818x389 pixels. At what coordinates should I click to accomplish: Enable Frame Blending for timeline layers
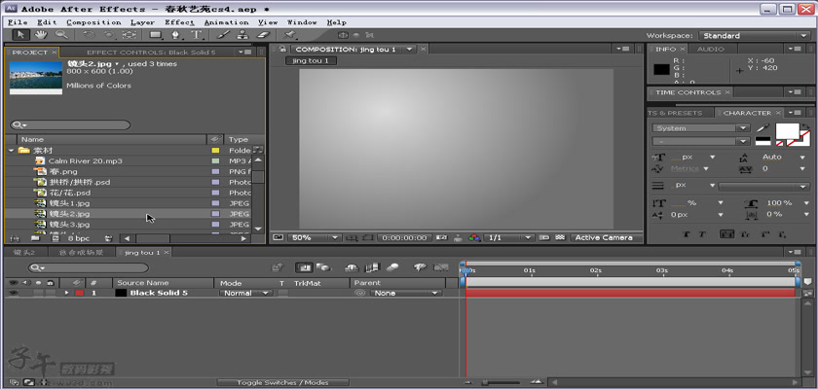[372, 267]
